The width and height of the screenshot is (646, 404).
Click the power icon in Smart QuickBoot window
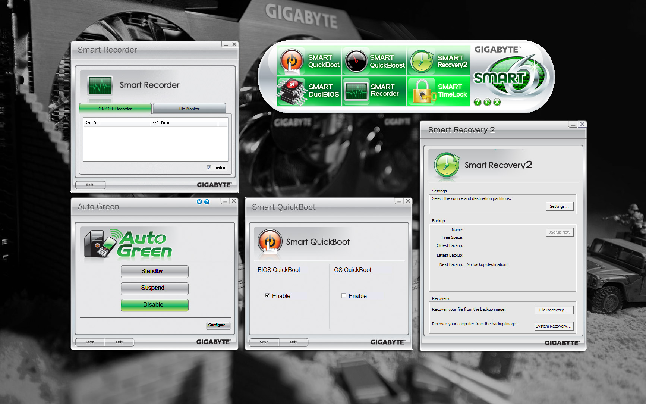(270, 242)
